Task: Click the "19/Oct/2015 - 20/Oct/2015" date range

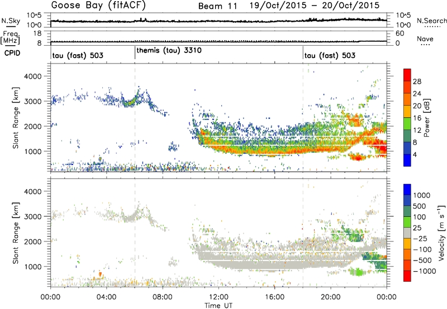Action: tap(315, 6)
